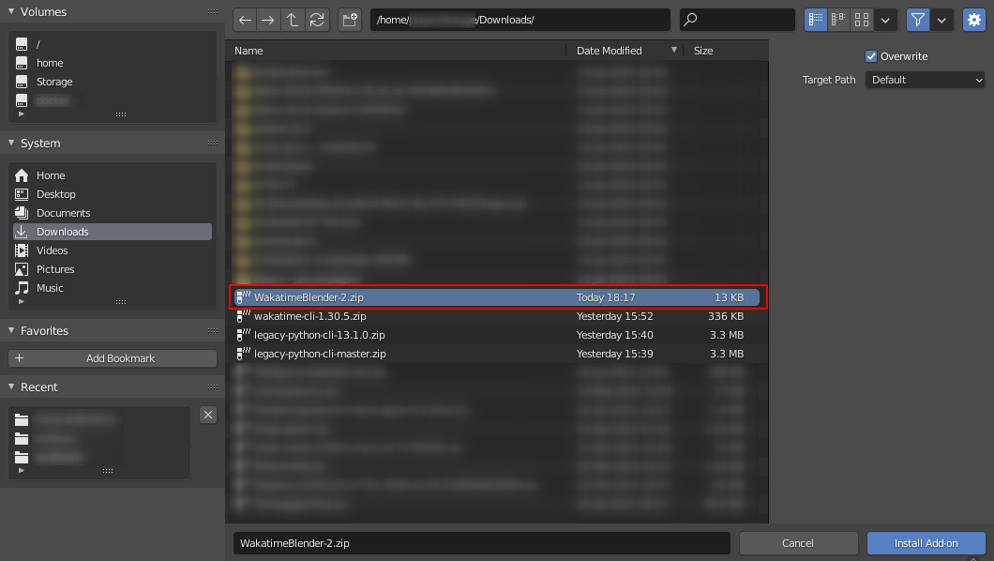Open the Target Path dropdown
This screenshot has height=561, width=994.
tap(925, 80)
